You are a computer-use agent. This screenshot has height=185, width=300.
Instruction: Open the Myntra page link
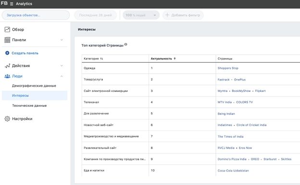click(x=223, y=91)
